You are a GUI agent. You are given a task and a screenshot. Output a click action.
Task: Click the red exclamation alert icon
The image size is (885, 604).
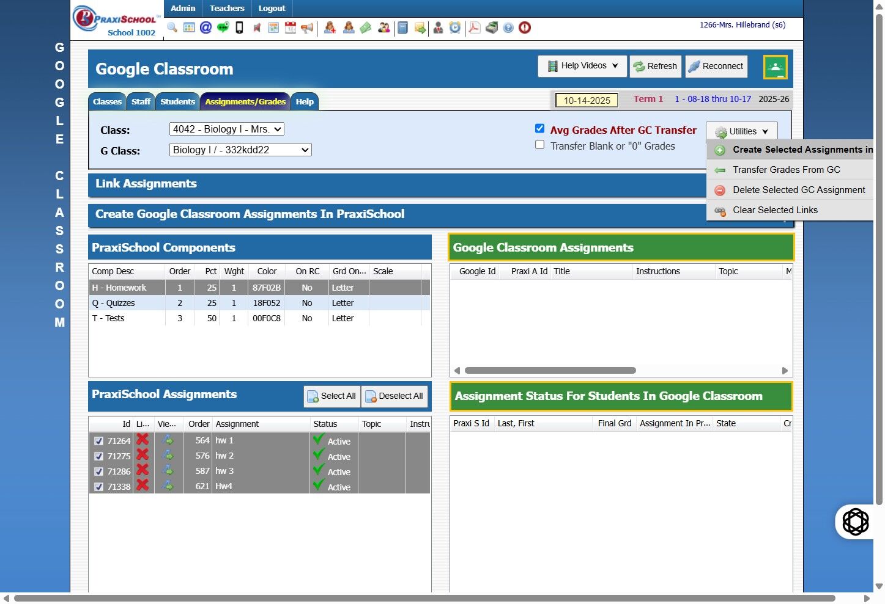point(525,27)
